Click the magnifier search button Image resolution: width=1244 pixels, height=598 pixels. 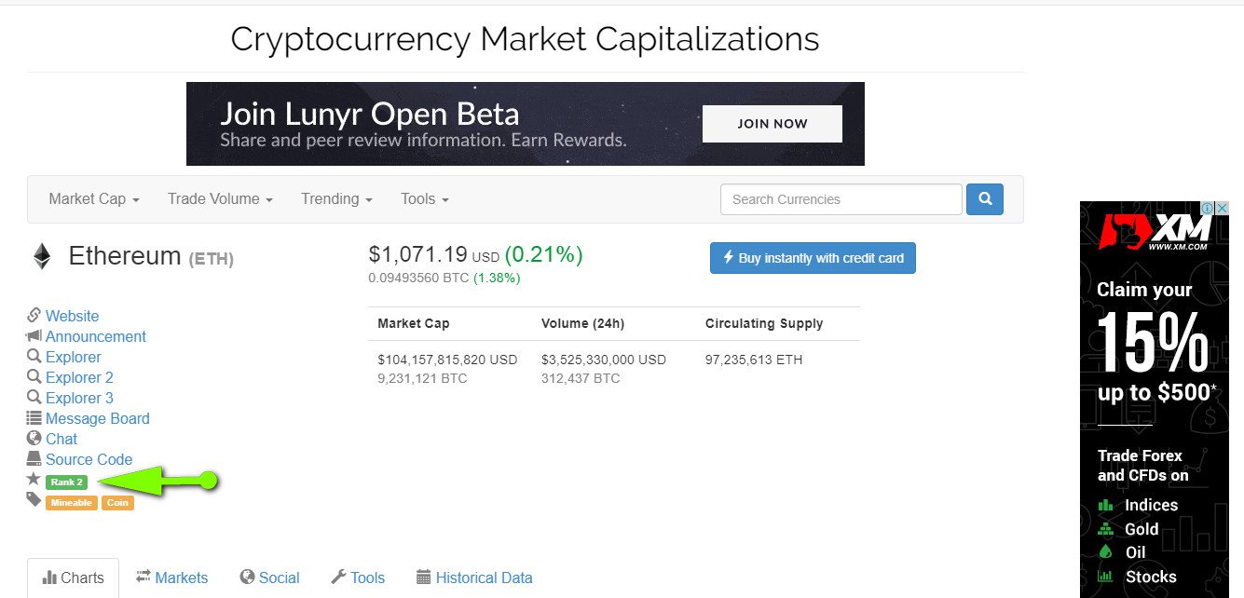(x=985, y=199)
